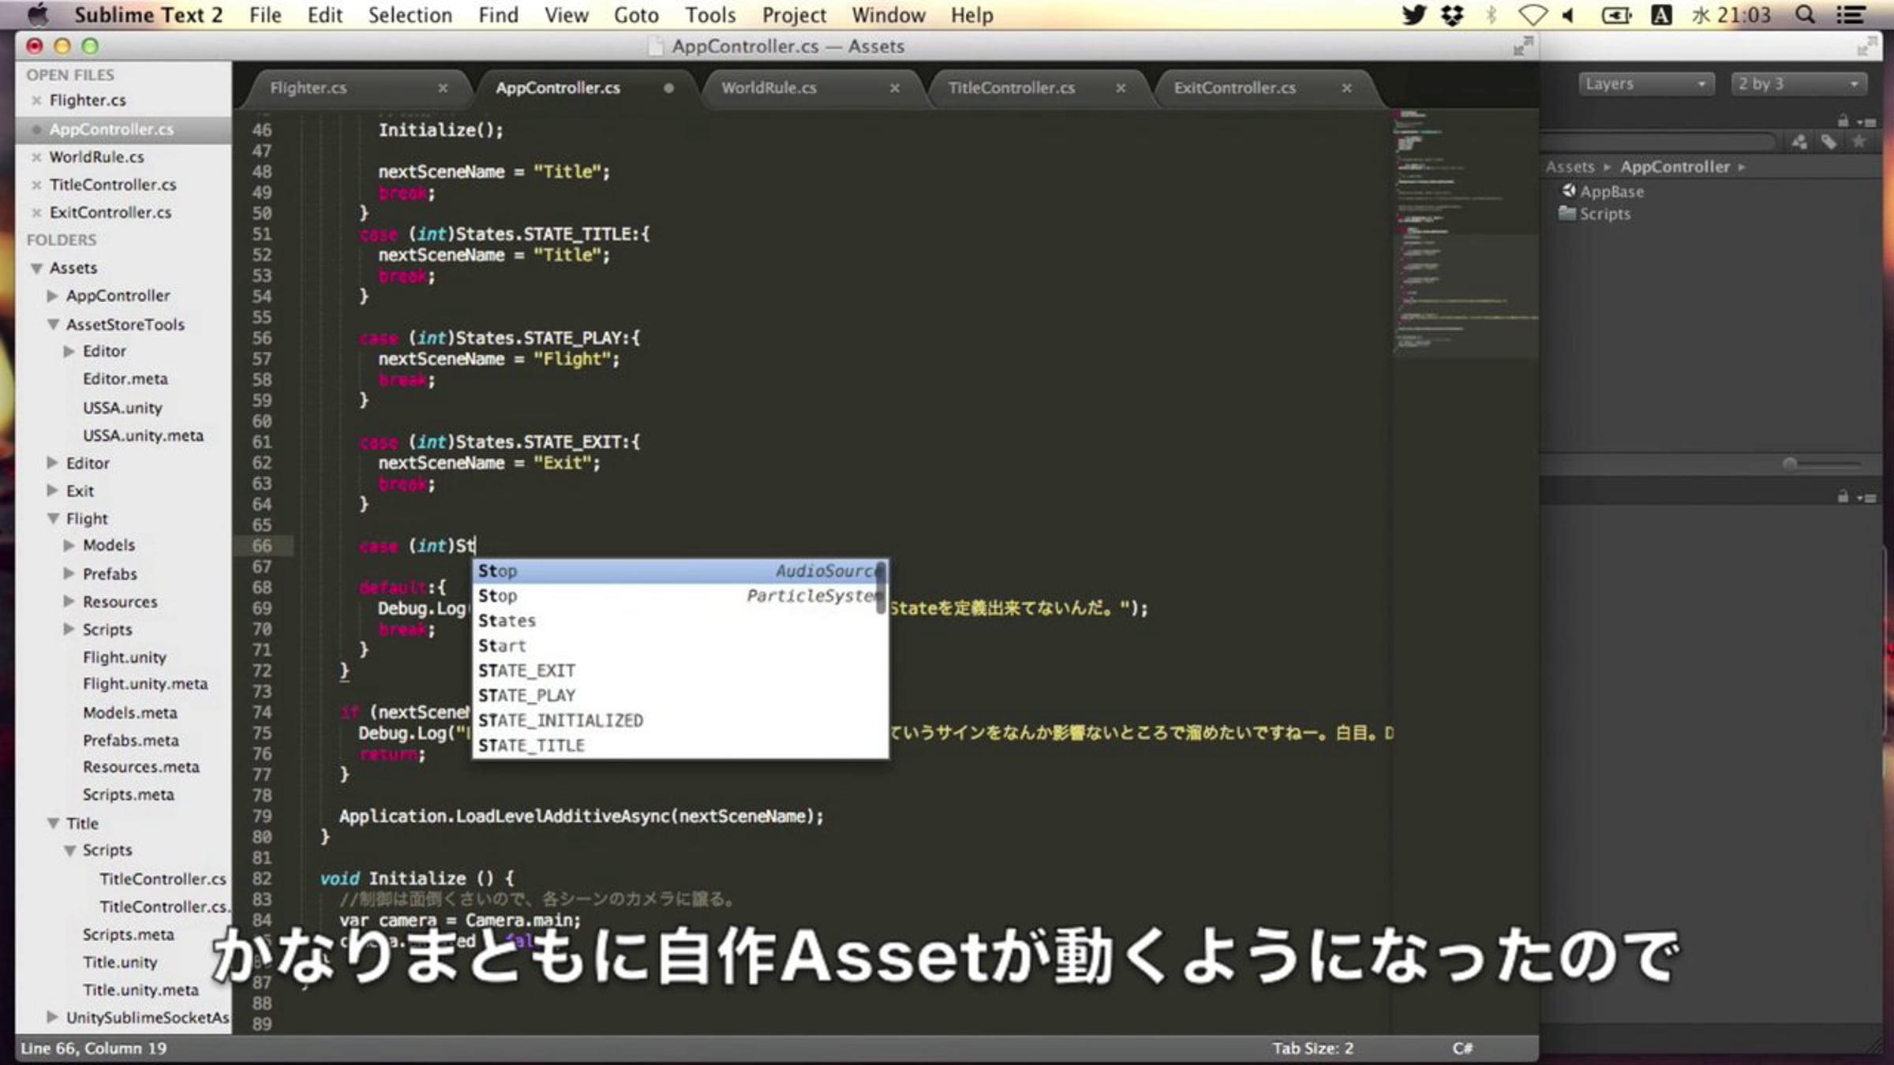Open the Dropbox menu bar icon
Screen dimensions: 1894x1065
1453,15
